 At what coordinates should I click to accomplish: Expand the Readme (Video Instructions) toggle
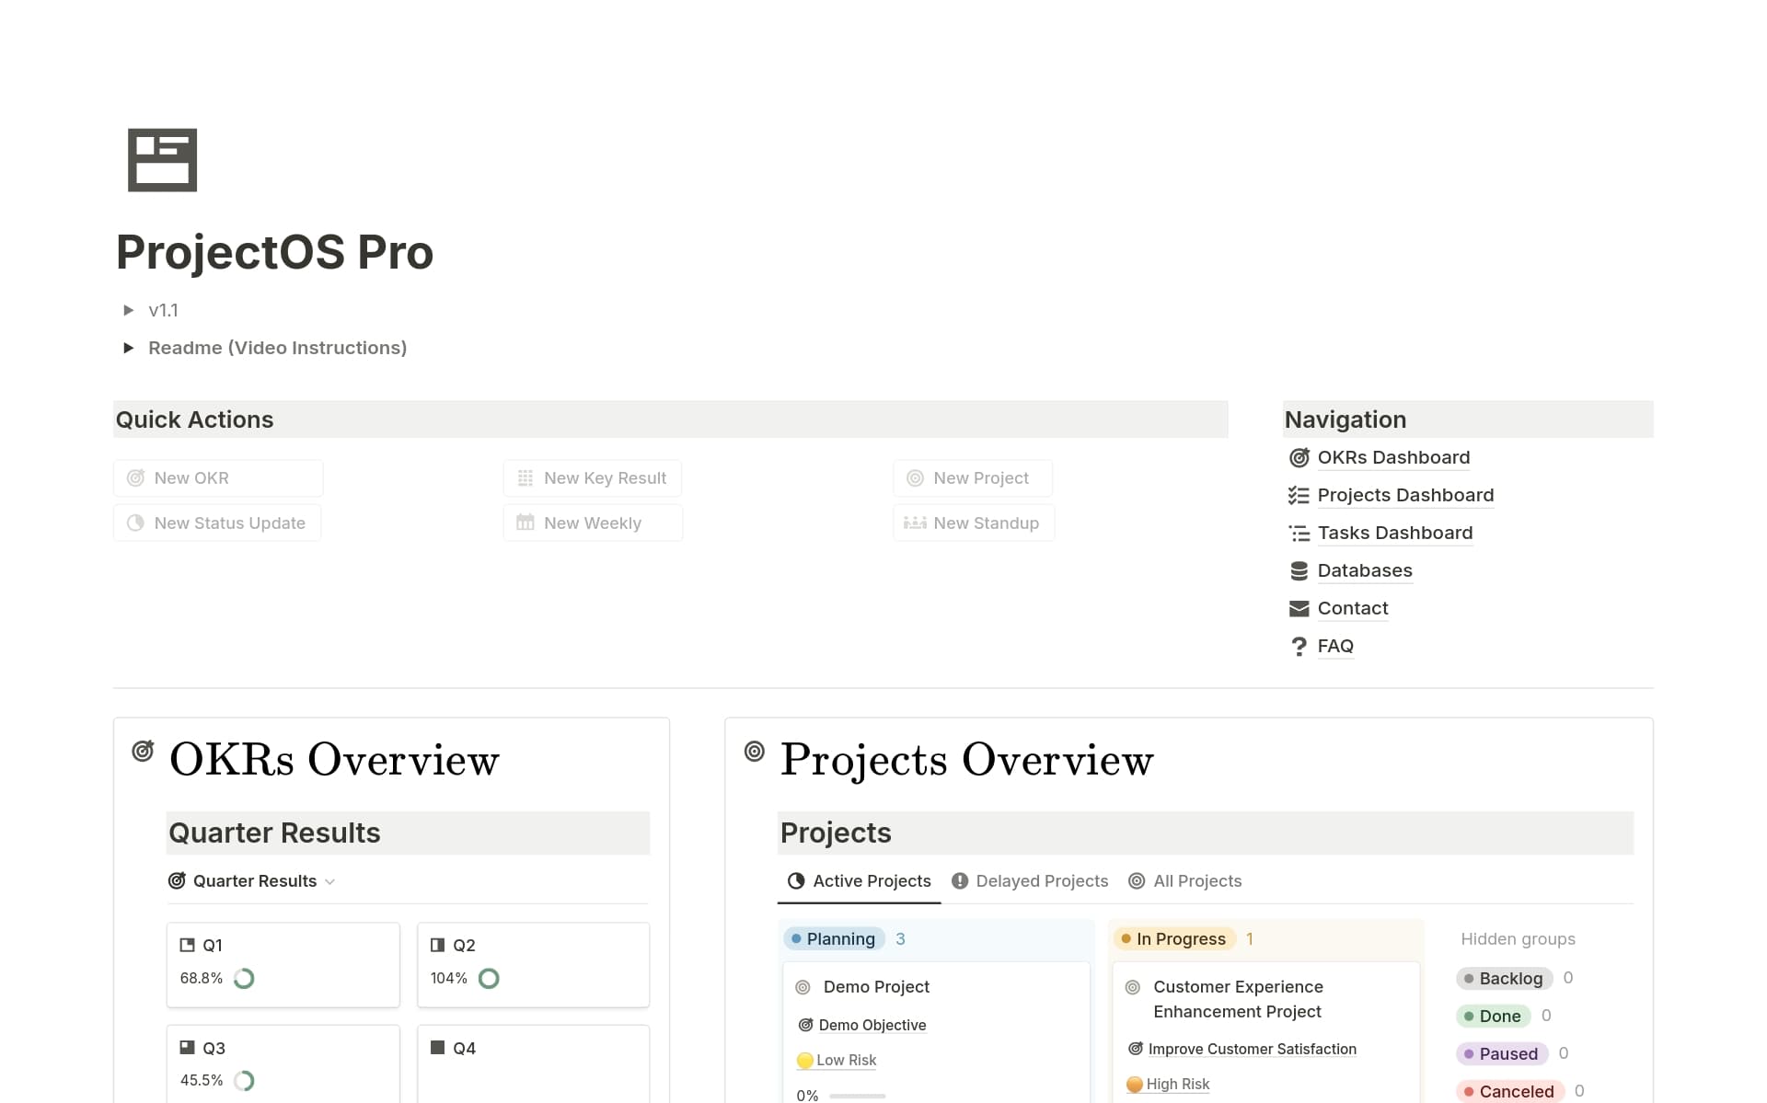point(129,348)
